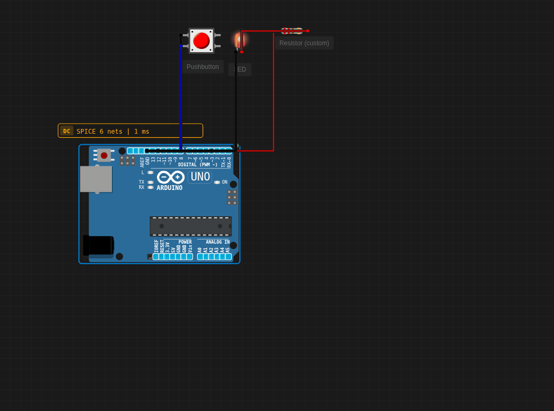Viewport: 554px width, 411px height.
Task: Click the red pushbutton component
Action: tap(201, 41)
